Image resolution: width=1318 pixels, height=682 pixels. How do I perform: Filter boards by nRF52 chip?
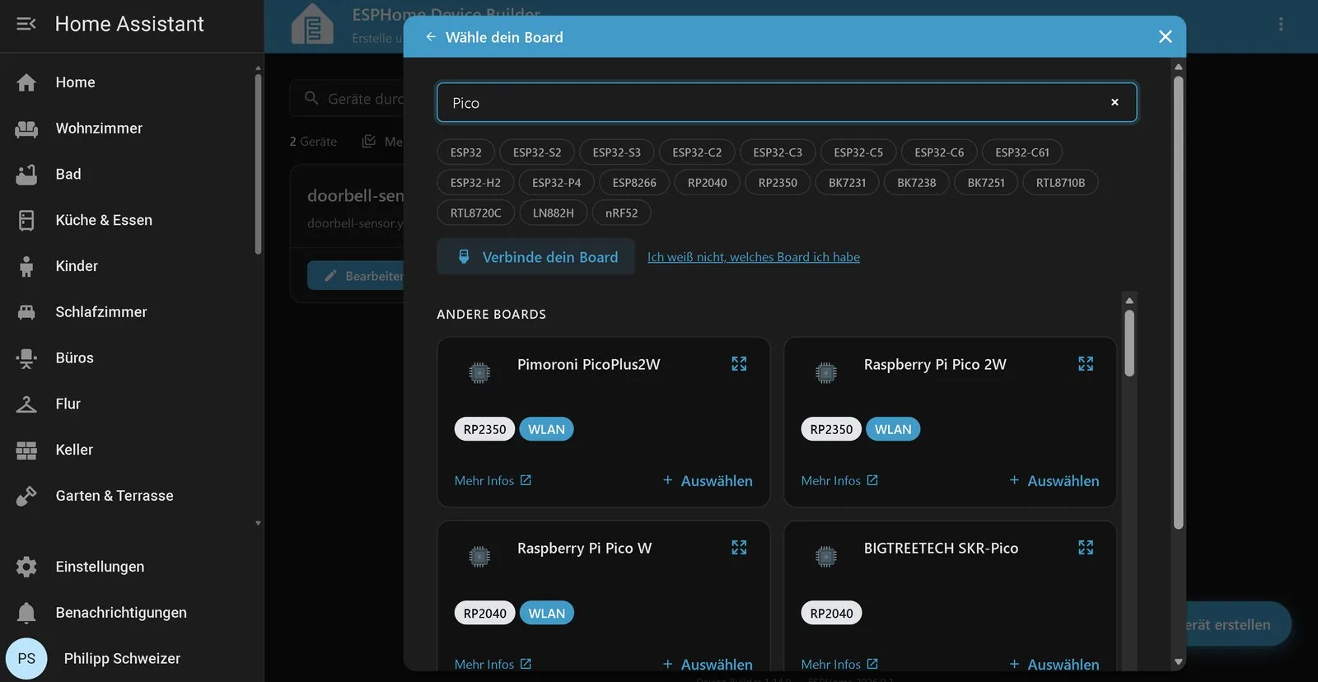pyautogui.click(x=622, y=213)
